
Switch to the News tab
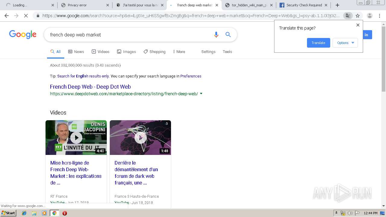(x=76, y=52)
